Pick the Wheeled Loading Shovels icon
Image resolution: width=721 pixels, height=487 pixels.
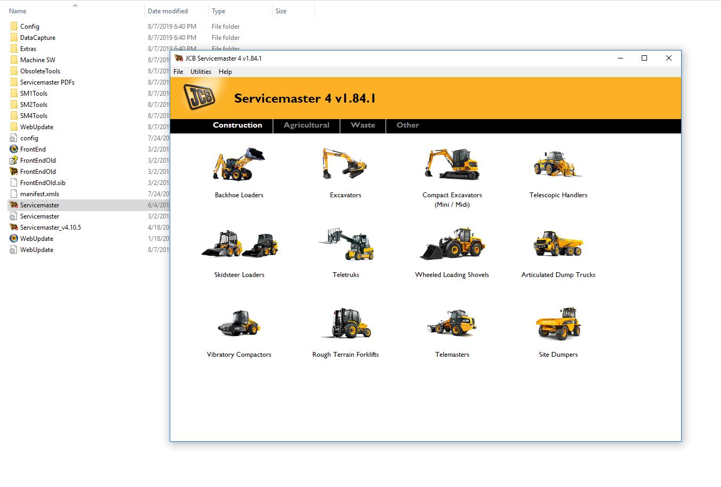tap(452, 244)
